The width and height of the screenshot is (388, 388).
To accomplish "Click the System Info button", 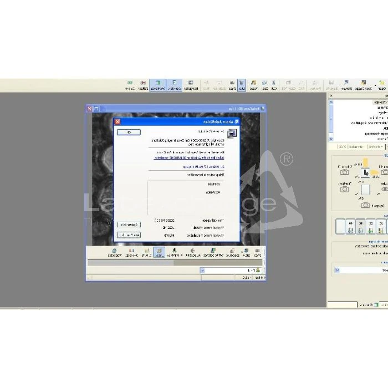I will (x=129, y=224).
